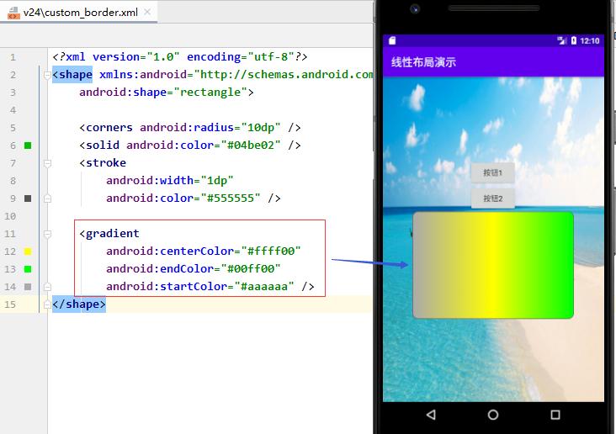
Task: Click the "rectangle" shape value
Action: (210, 93)
